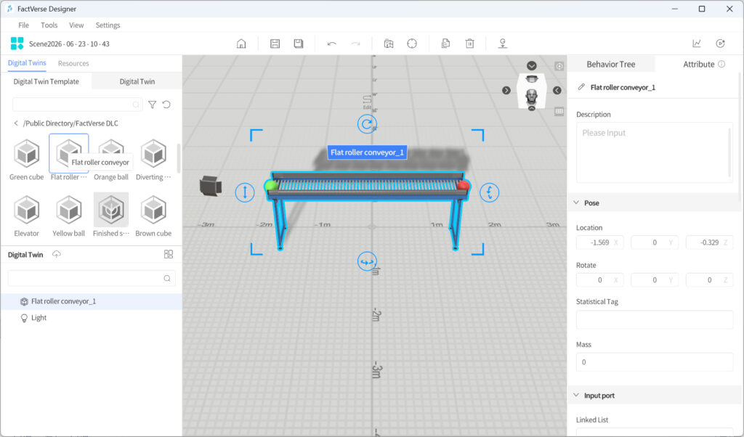Viewport: 744px width, 437px height.
Task: Click the location pin download icon
Action: [x=503, y=44]
